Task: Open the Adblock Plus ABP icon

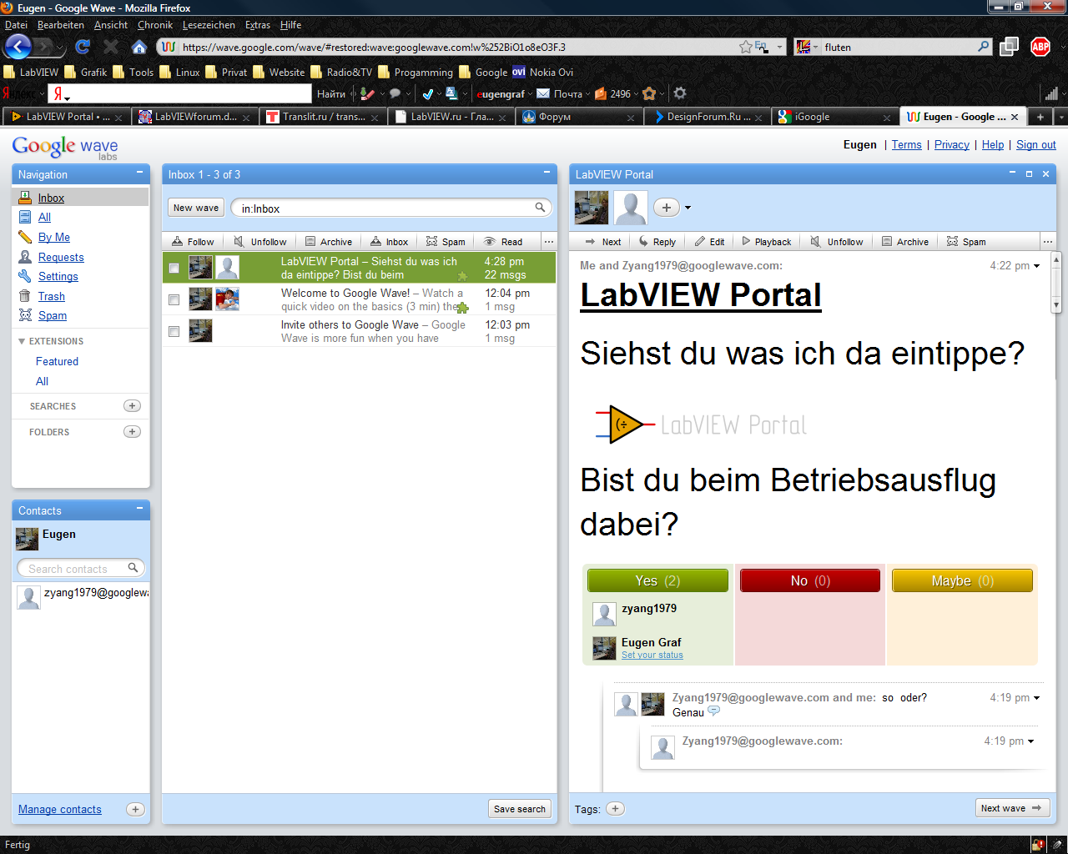Action: (x=1040, y=47)
